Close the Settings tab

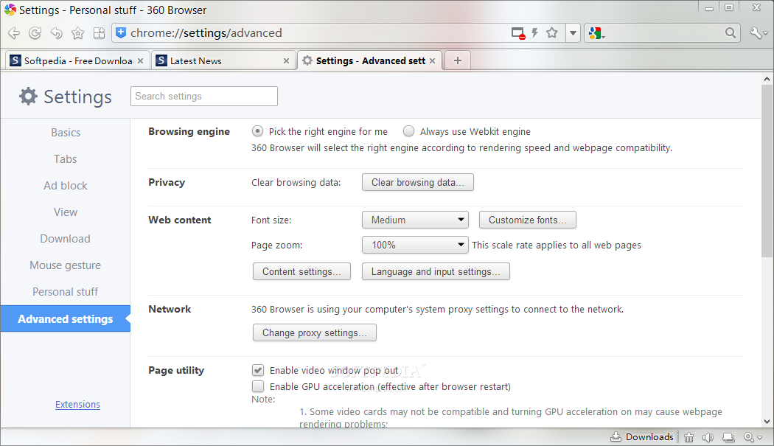pos(433,60)
